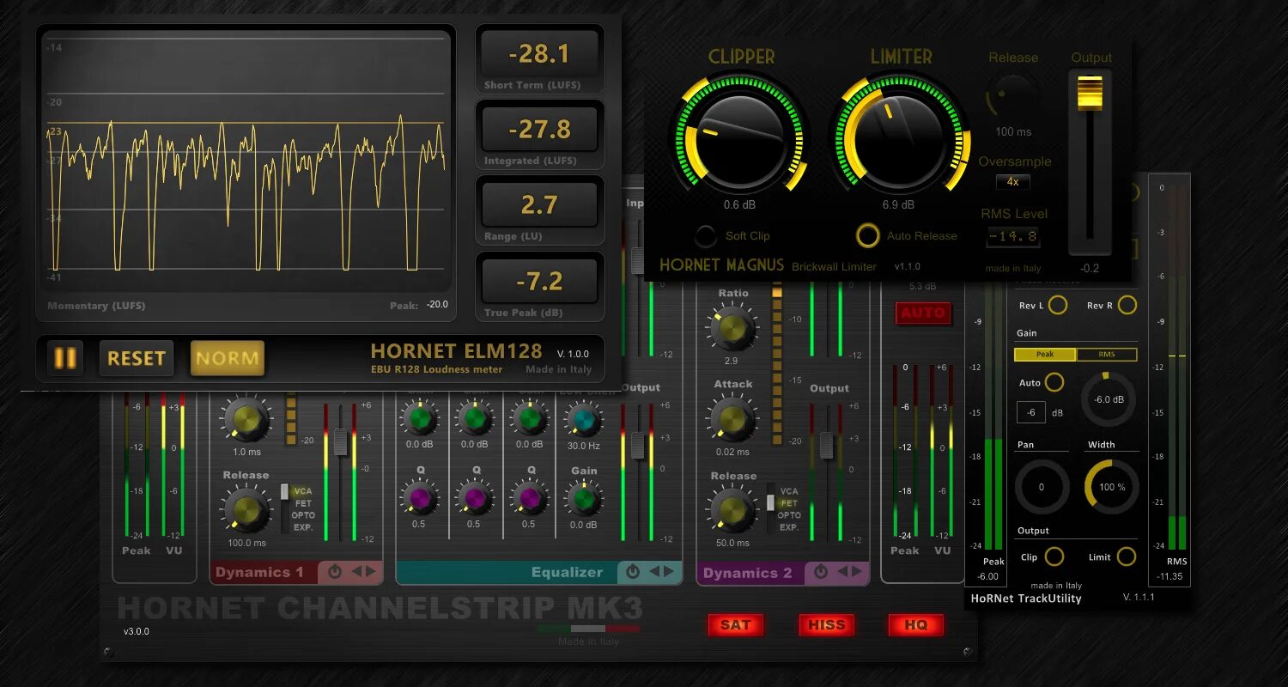The width and height of the screenshot is (1288, 687).
Task: Click the Range LU readout 2.7
Action: pyautogui.click(x=539, y=205)
